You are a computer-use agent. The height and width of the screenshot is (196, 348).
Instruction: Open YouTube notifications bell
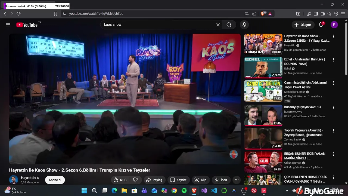pyautogui.click(x=321, y=25)
